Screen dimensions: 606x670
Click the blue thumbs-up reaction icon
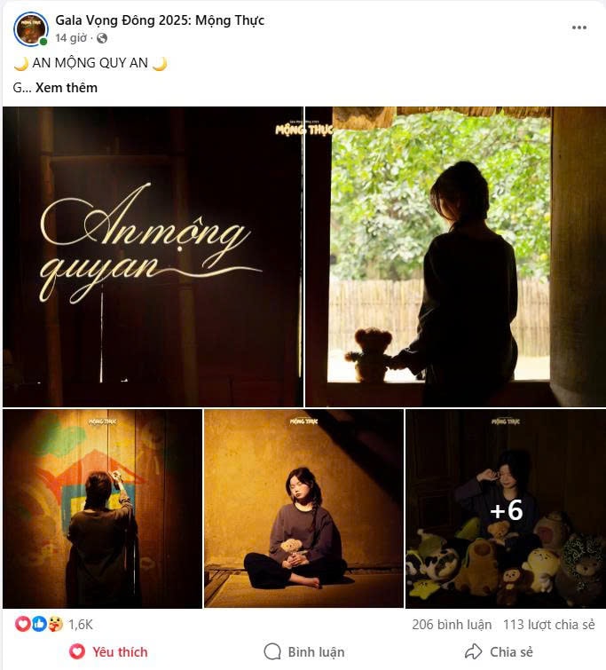point(39,624)
